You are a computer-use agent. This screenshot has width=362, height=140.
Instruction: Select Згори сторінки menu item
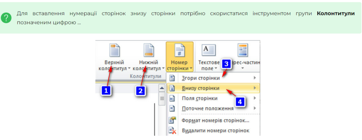(x=213, y=78)
